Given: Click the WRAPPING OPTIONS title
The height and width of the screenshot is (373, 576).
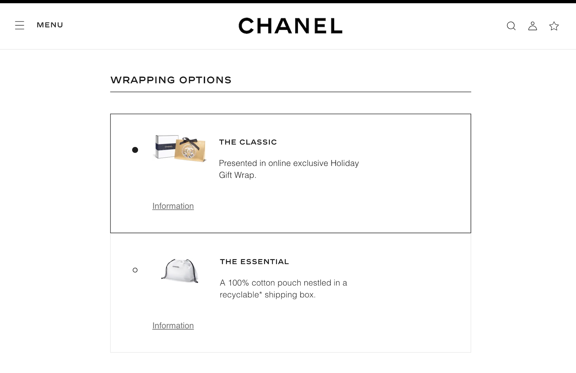Looking at the screenshot, I should coord(171,80).
